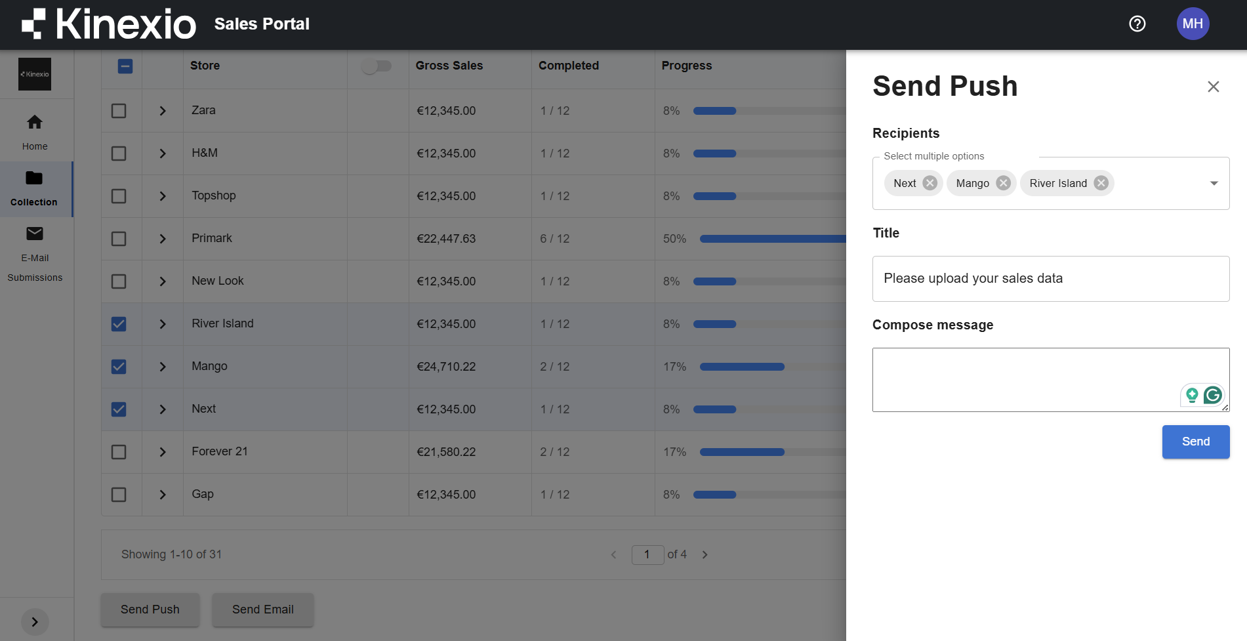Click the Grammarly icon in message box
This screenshot has width=1247, height=641.
[x=1213, y=395]
